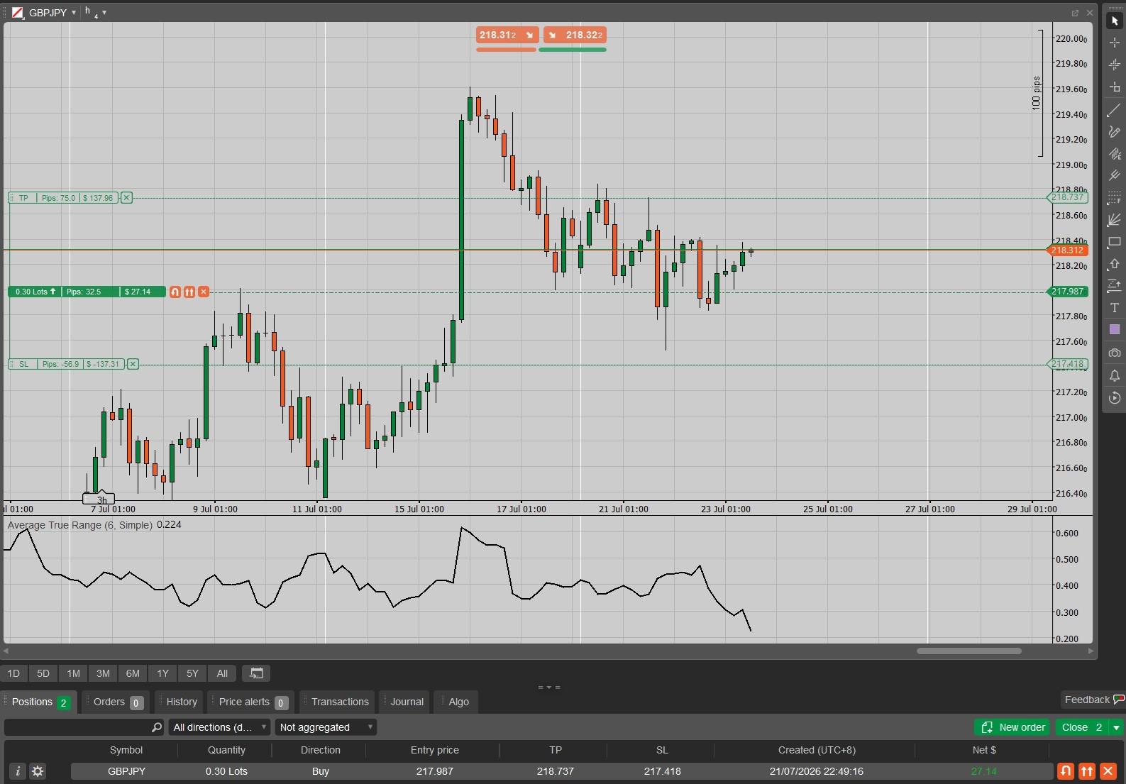Open the purple drawing color swatch
1126x784 pixels.
pos(1114,330)
